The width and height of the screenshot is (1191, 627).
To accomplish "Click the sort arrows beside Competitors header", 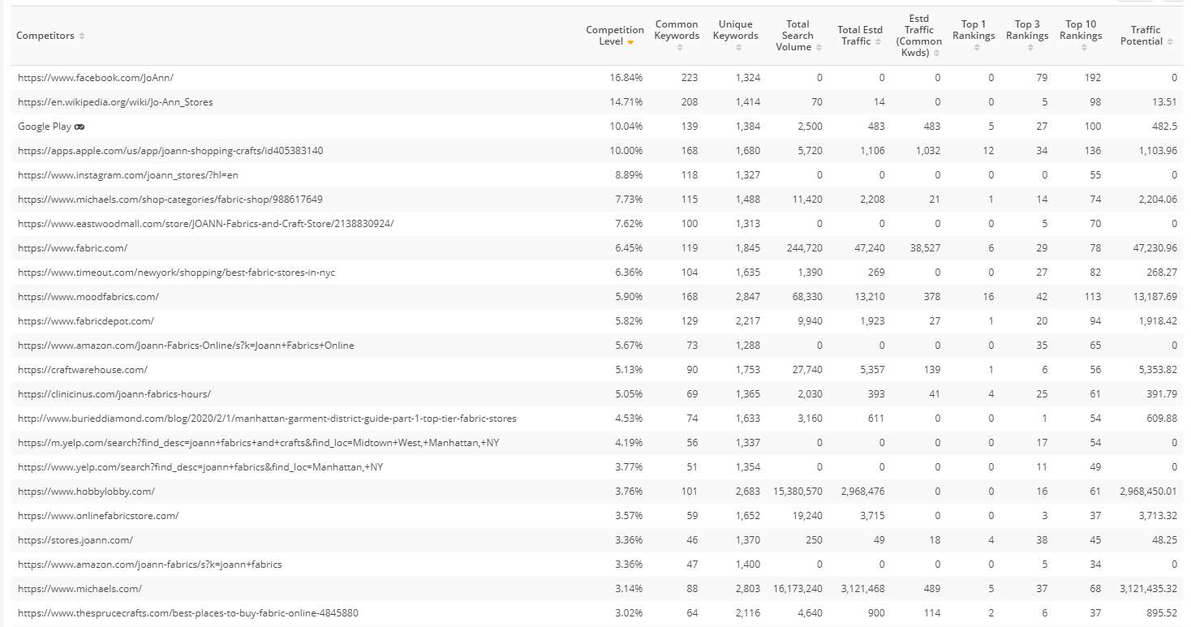I will pos(82,37).
